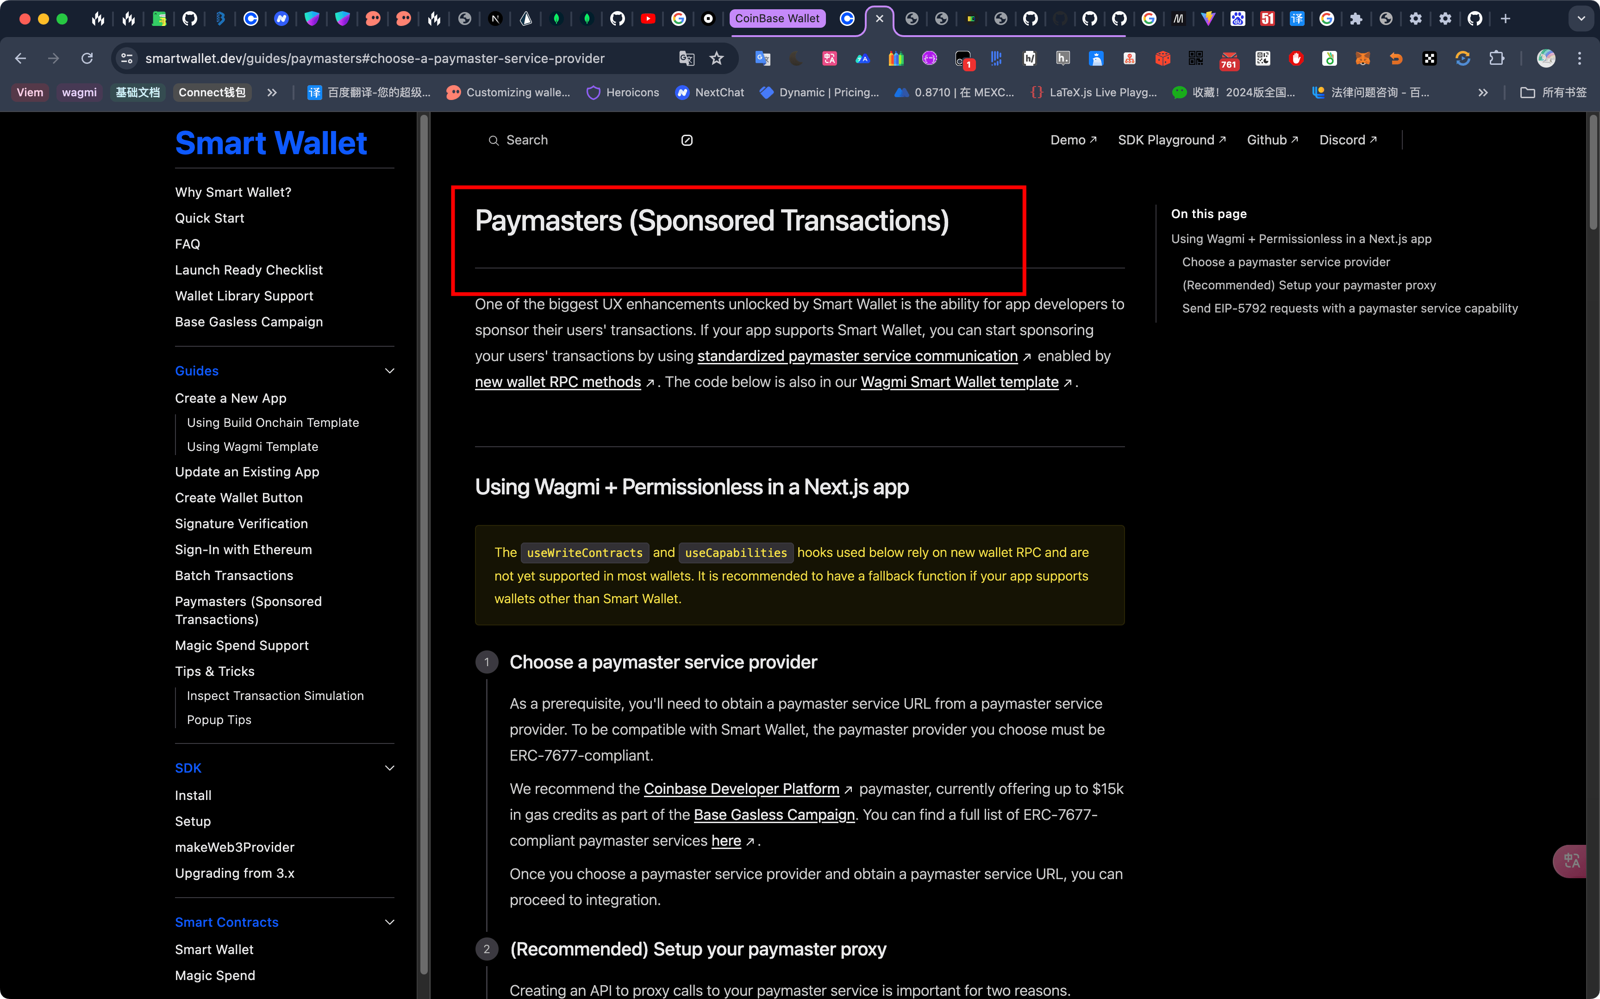The height and width of the screenshot is (999, 1600).
Task: Open the Discord link
Action: tap(1348, 140)
